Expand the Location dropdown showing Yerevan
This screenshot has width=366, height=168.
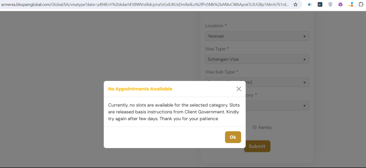tap(257, 36)
